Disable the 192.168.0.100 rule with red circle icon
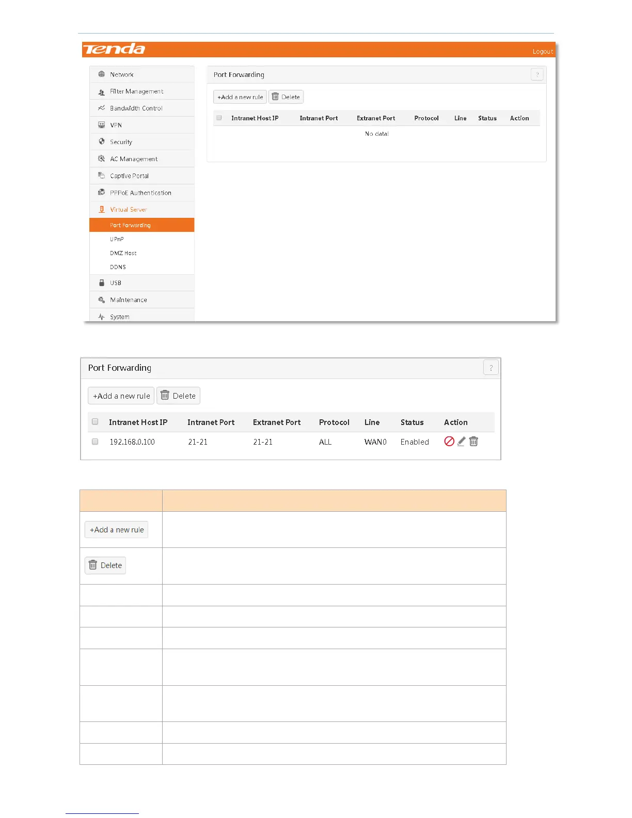 (449, 442)
